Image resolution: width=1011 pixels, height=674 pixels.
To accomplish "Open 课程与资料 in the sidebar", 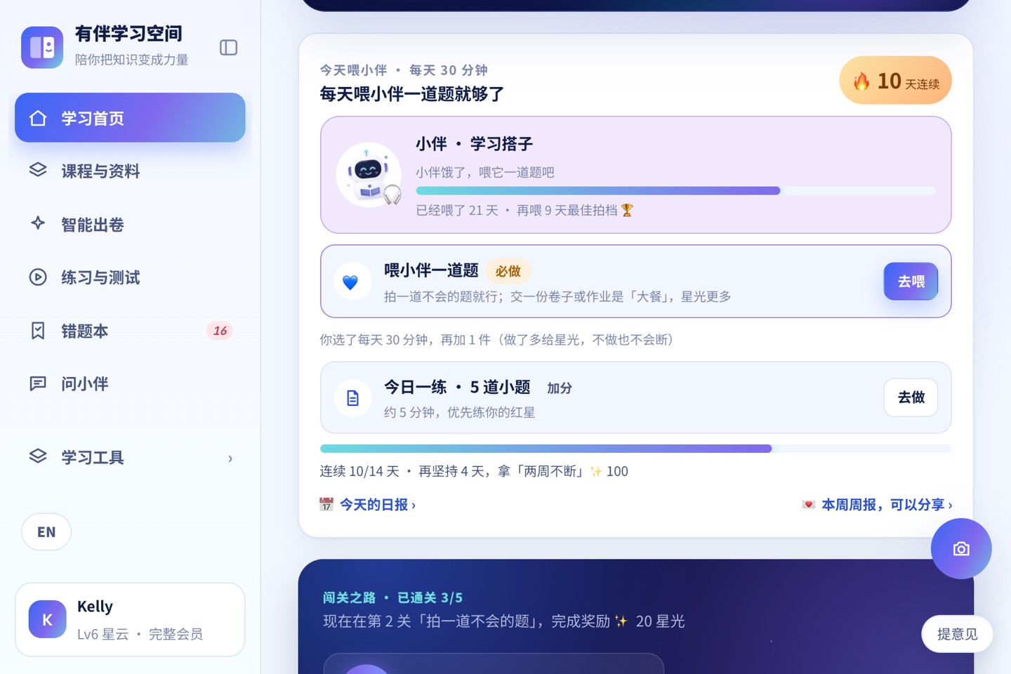I will pyautogui.click(x=130, y=171).
